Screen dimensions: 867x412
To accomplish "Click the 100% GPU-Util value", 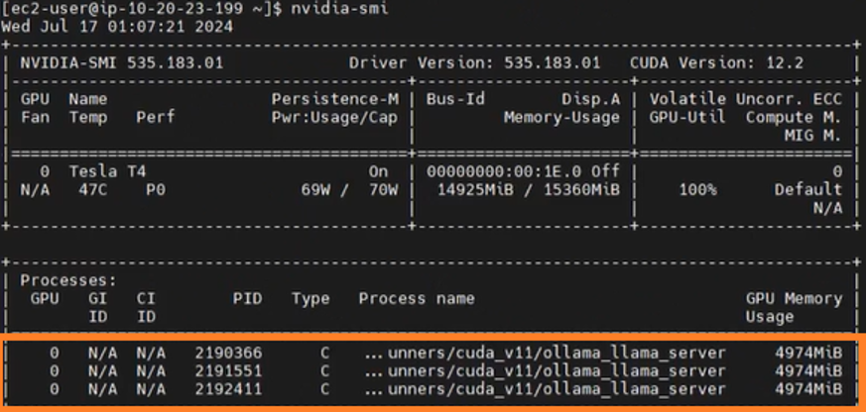I will point(697,190).
